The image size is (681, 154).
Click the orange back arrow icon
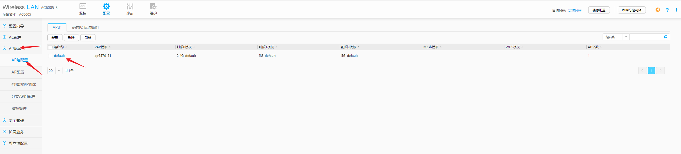(658, 10)
